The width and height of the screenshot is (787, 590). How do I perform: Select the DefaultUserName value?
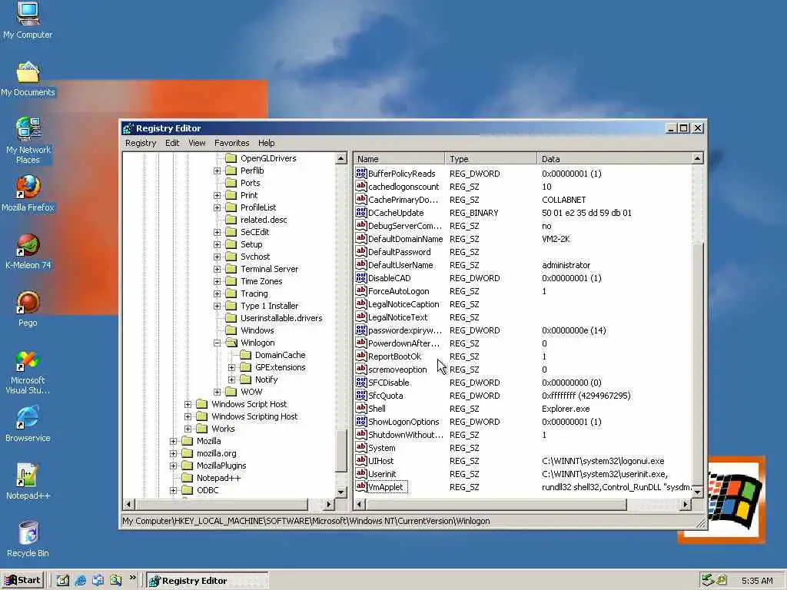(x=400, y=265)
